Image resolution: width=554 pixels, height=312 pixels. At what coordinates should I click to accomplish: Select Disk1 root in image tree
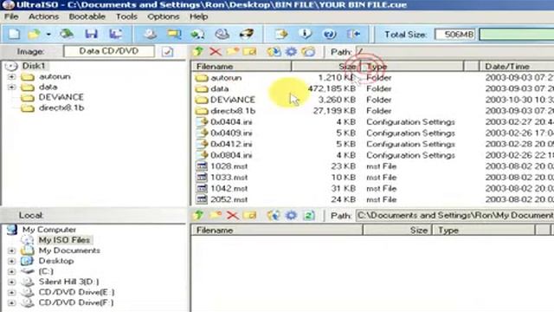tap(34, 66)
